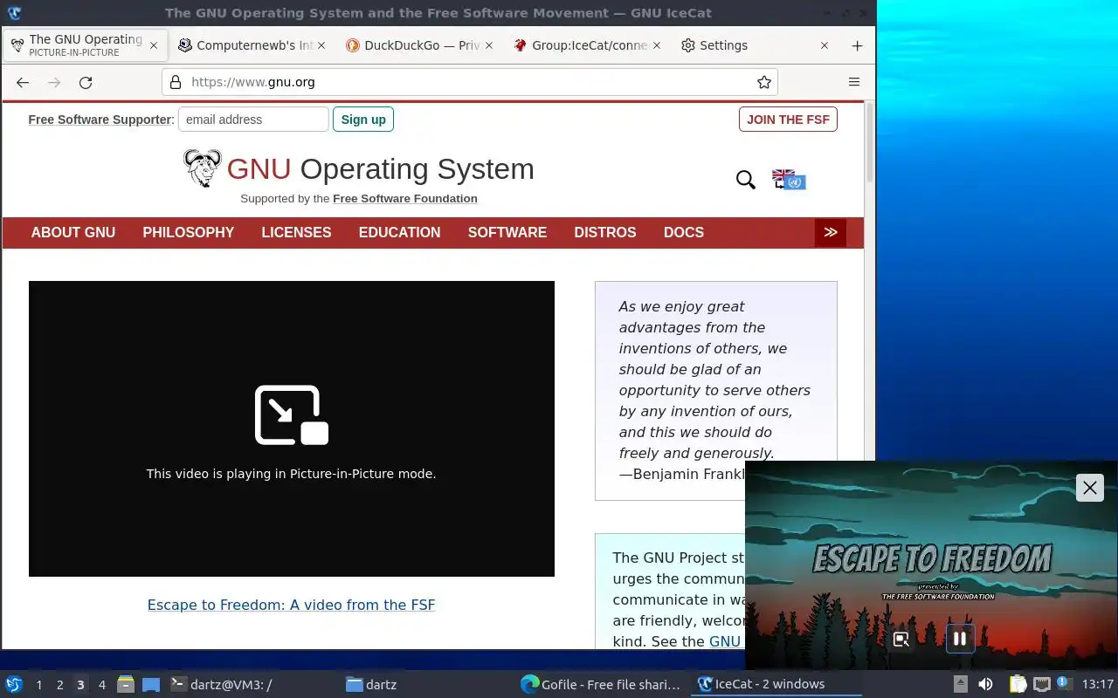Open the dartz folder taskbar item
1118x698 pixels.
[428, 684]
